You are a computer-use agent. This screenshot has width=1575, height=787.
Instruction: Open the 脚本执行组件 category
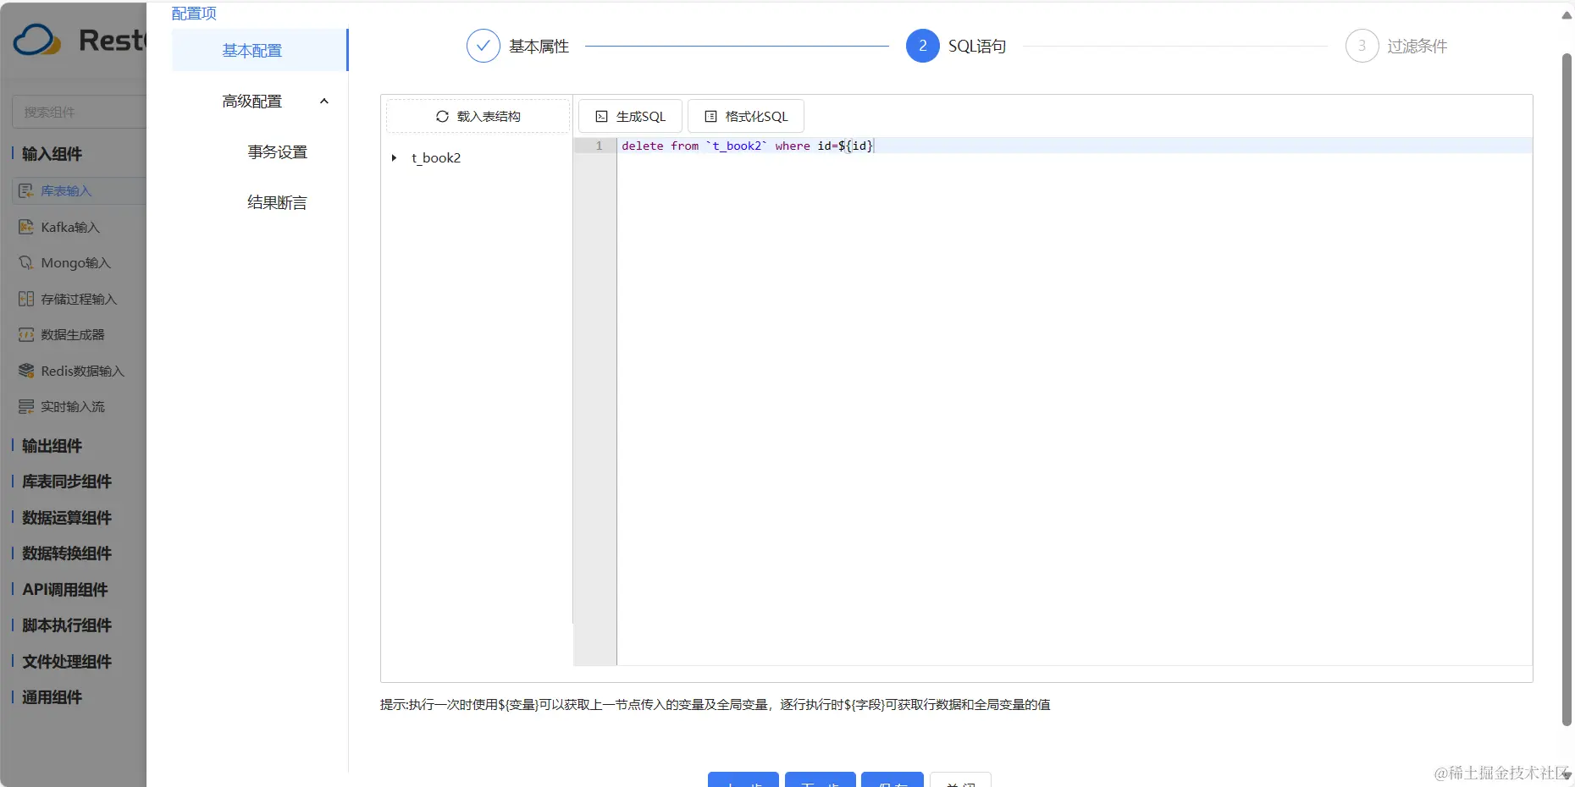(67, 625)
